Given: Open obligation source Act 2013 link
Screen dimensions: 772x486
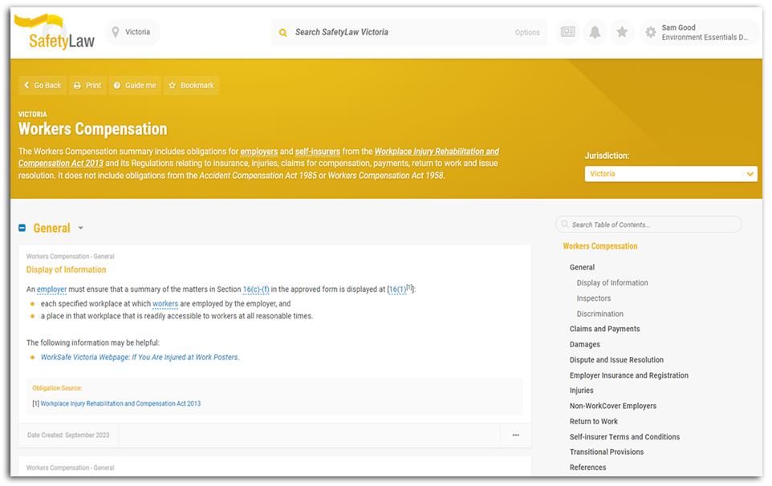Looking at the screenshot, I should [x=120, y=403].
